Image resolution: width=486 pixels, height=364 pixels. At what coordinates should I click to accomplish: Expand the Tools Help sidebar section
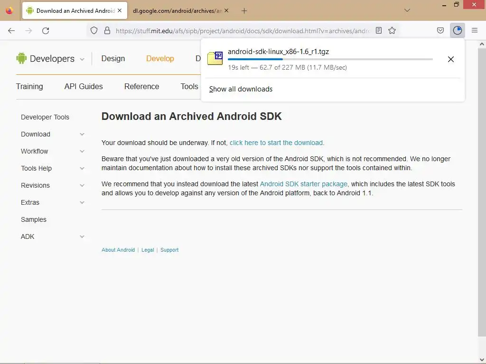tap(82, 168)
